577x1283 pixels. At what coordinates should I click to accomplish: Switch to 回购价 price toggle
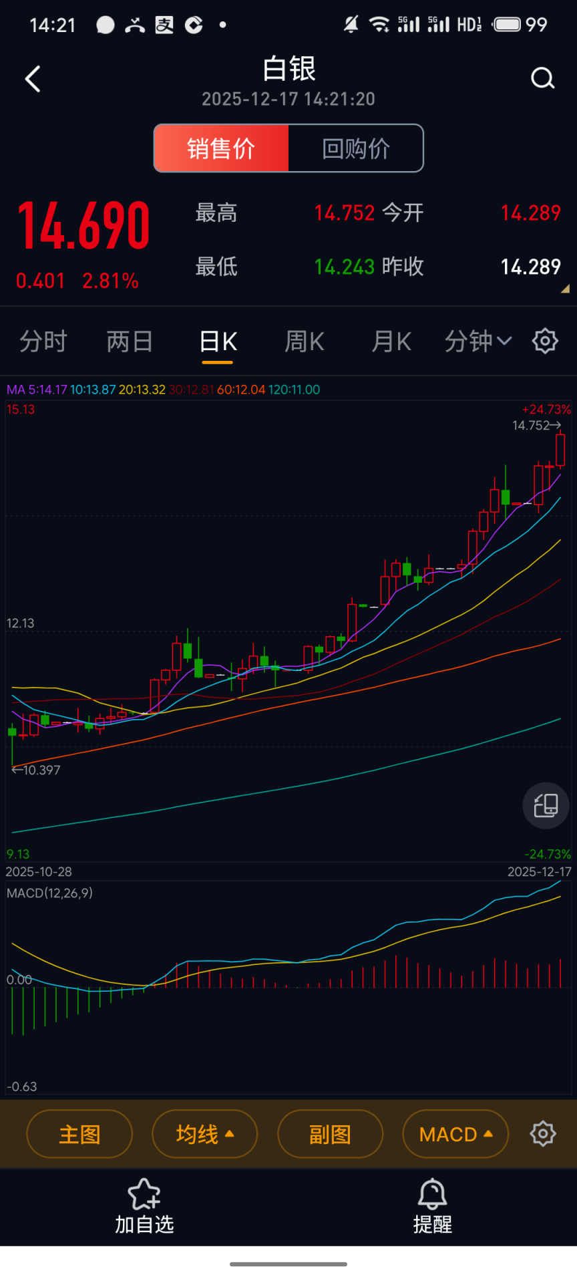pos(356,148)
